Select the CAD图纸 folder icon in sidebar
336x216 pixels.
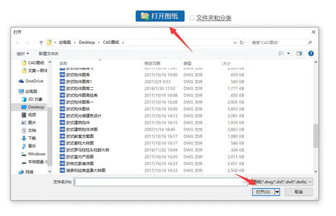(24, 63)
